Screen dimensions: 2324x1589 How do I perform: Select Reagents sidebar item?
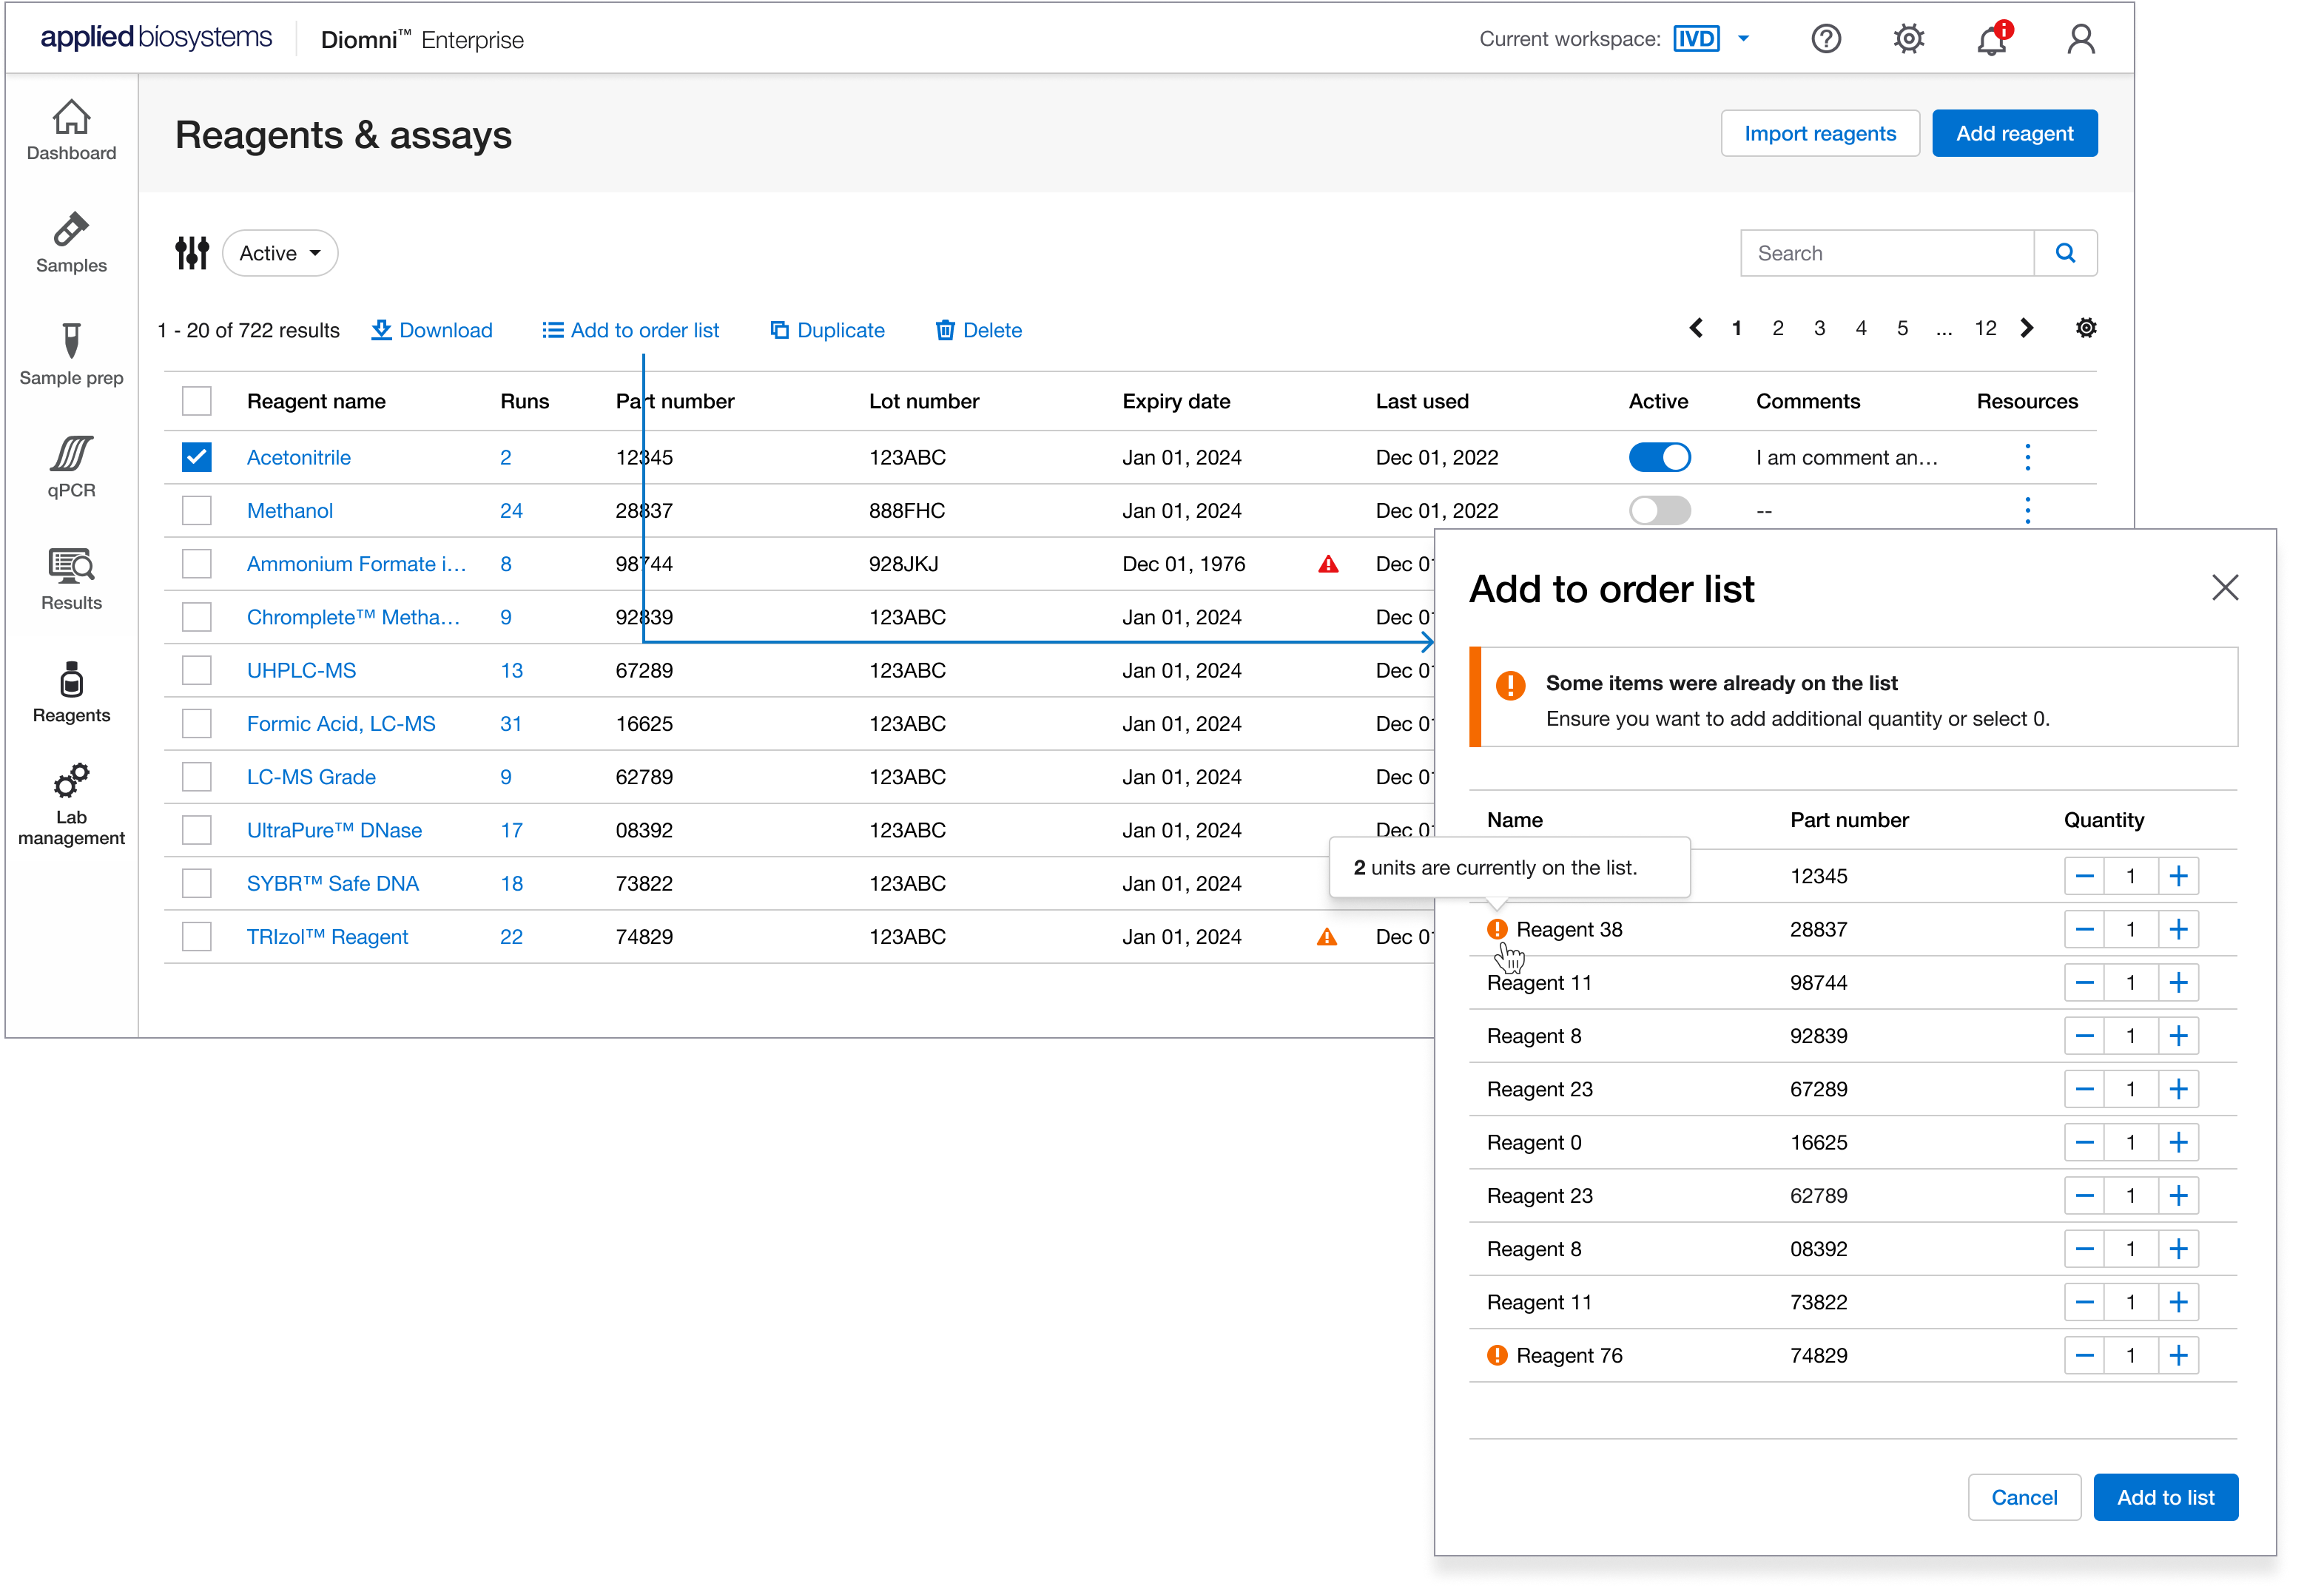71,693
